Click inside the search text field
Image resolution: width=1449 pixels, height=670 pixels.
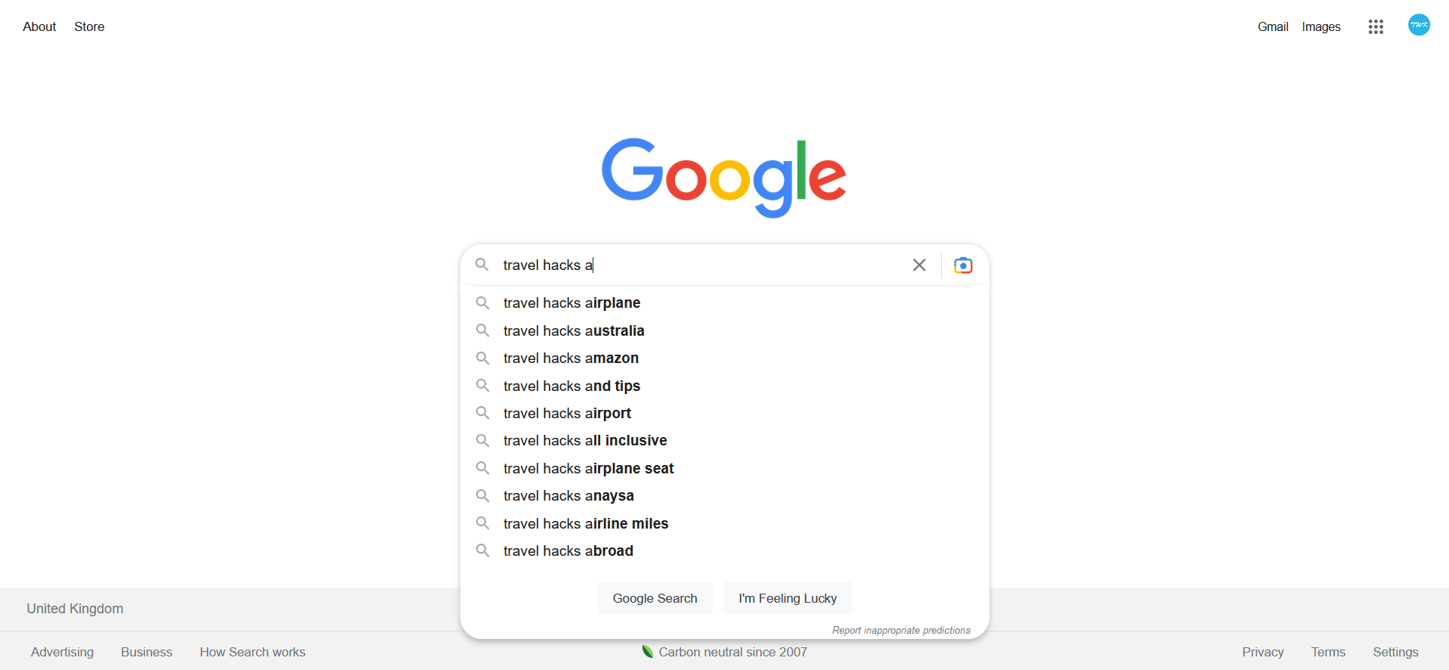(x=703, y=265)
